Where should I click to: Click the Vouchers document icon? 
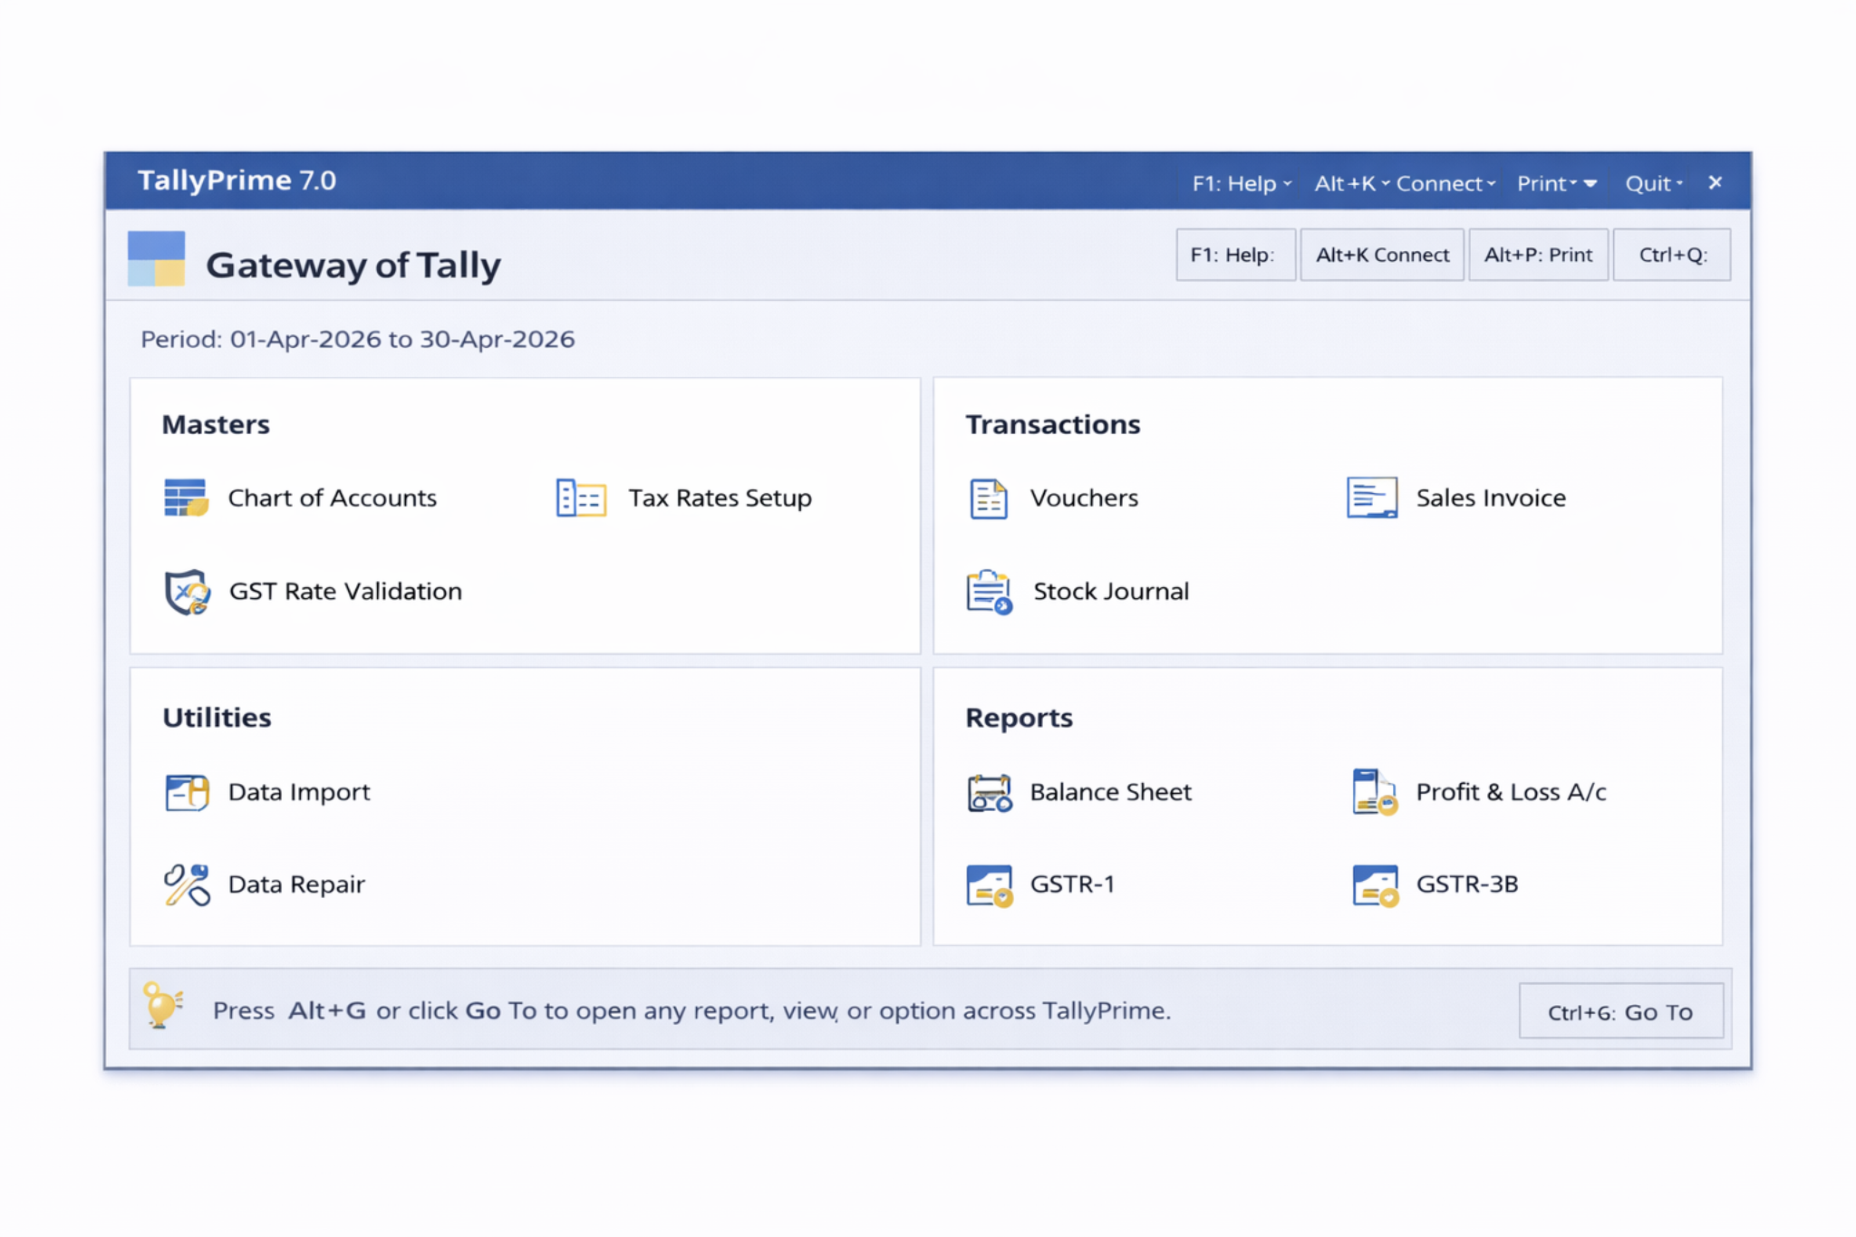(x=989, y=498)
